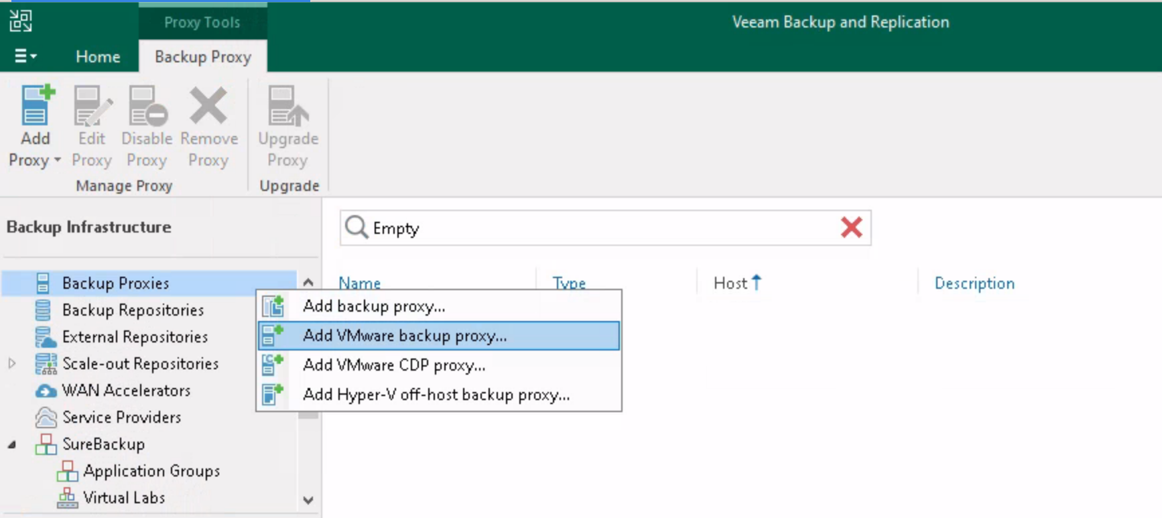1162x518 pixels.
Task: Click the Add VMware CDP proxy menu icon
Action: point(273,365)
